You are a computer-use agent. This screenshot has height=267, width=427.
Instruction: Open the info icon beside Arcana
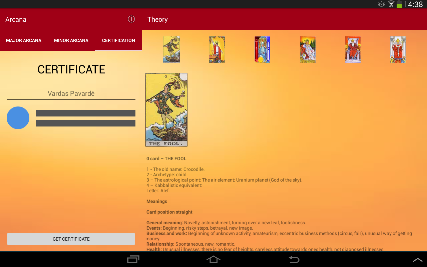(x=131, y=19)
